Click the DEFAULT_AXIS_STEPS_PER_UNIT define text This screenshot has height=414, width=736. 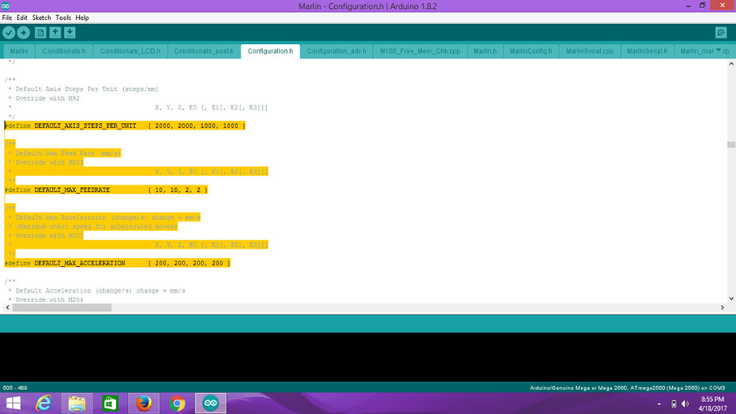click(x=86, y=125)
